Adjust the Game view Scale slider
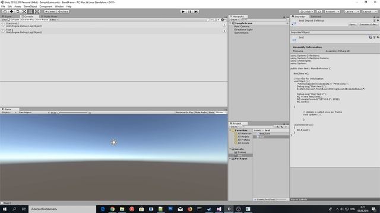The height and width of the screenshot is (213, 380). [72, 112]
